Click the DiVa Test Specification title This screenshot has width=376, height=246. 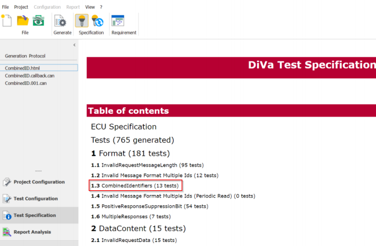pyautogui.click(x=312, y=65)
